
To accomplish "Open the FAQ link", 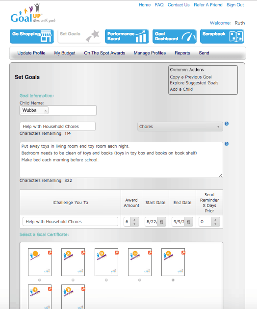I will click(x=159, y=5).
